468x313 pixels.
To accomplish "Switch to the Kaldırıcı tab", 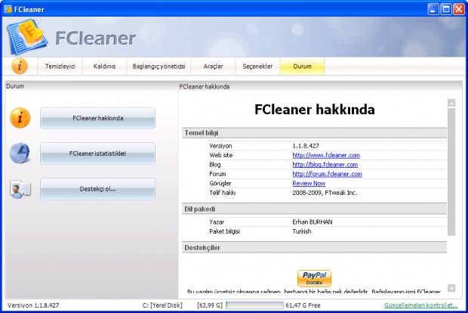I will [104, 67].
